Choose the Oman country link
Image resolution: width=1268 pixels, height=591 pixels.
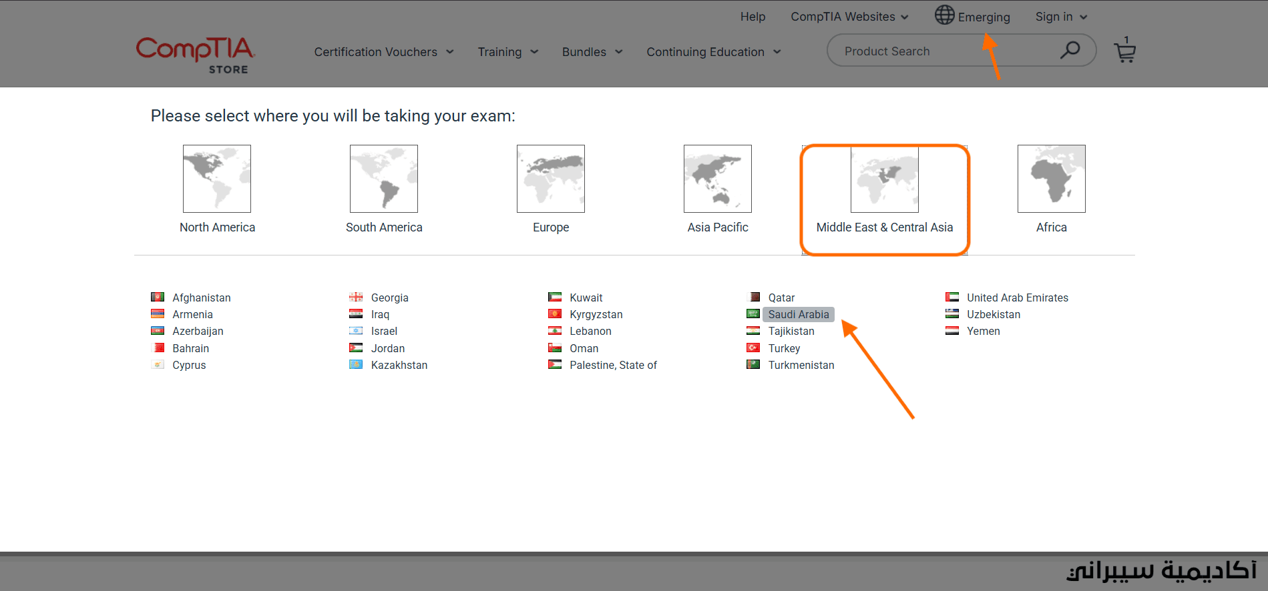pos(584,348)
